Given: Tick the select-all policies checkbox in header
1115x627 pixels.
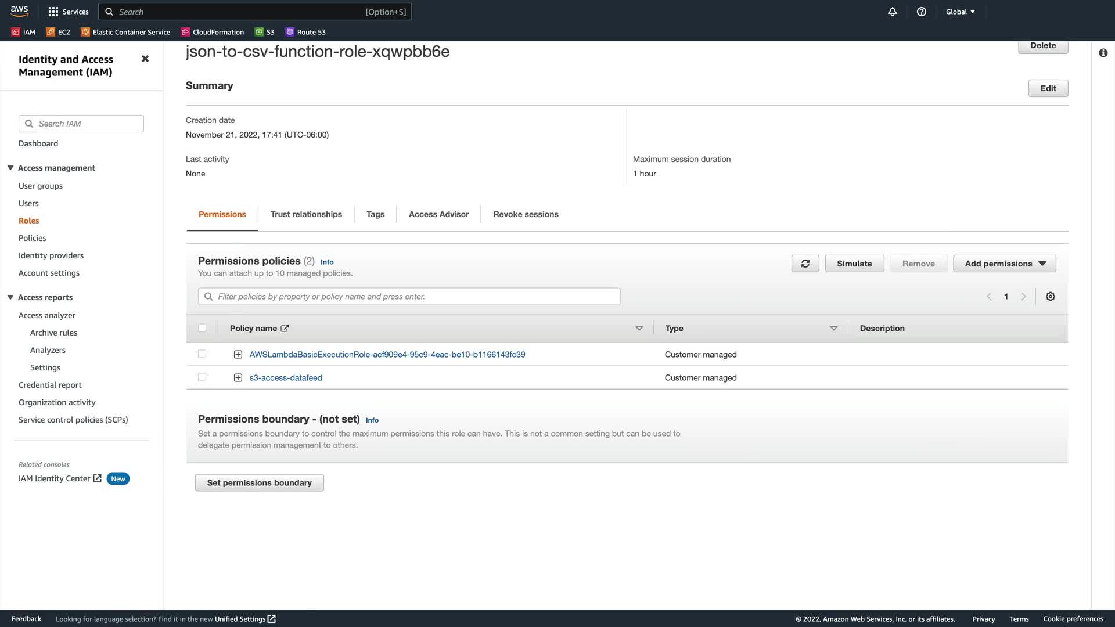Looking at the screenshot, I should pos(202,328).
